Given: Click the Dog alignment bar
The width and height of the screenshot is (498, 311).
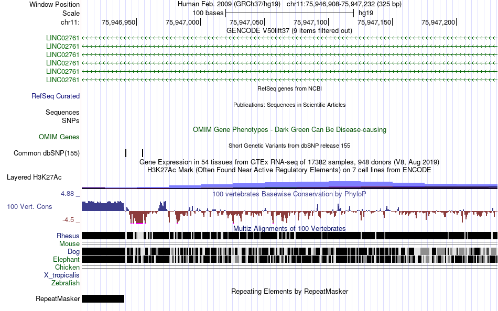Looking at the screenshot, I should [289, 251].
